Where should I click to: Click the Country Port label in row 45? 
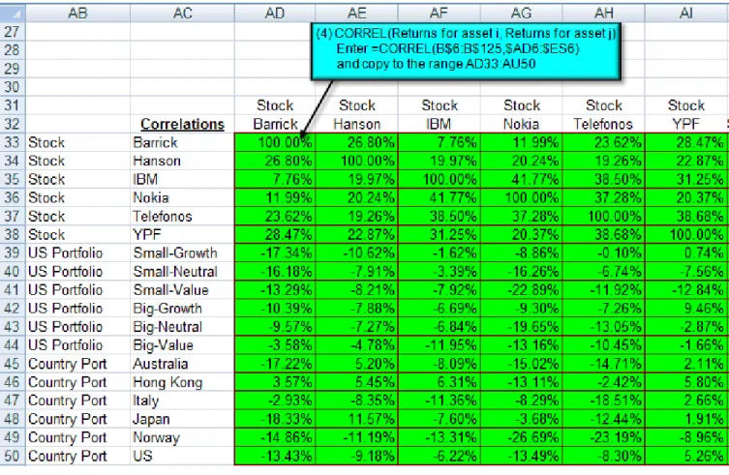point(77,364)
